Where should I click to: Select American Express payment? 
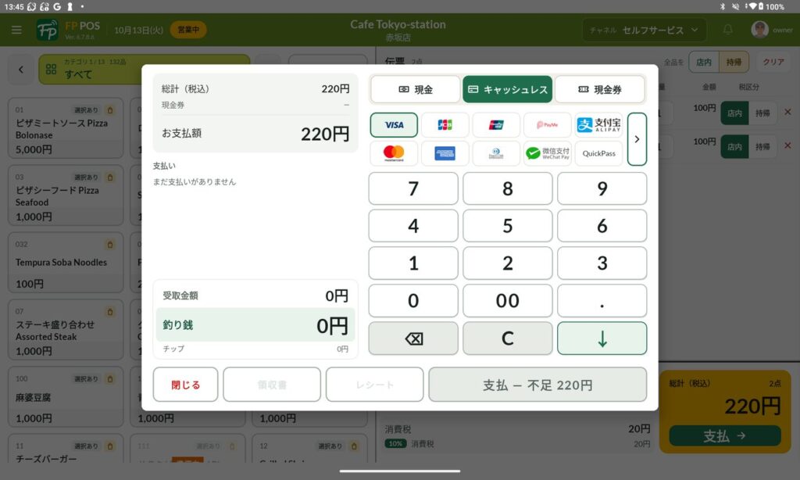click(x=445, y=153)
